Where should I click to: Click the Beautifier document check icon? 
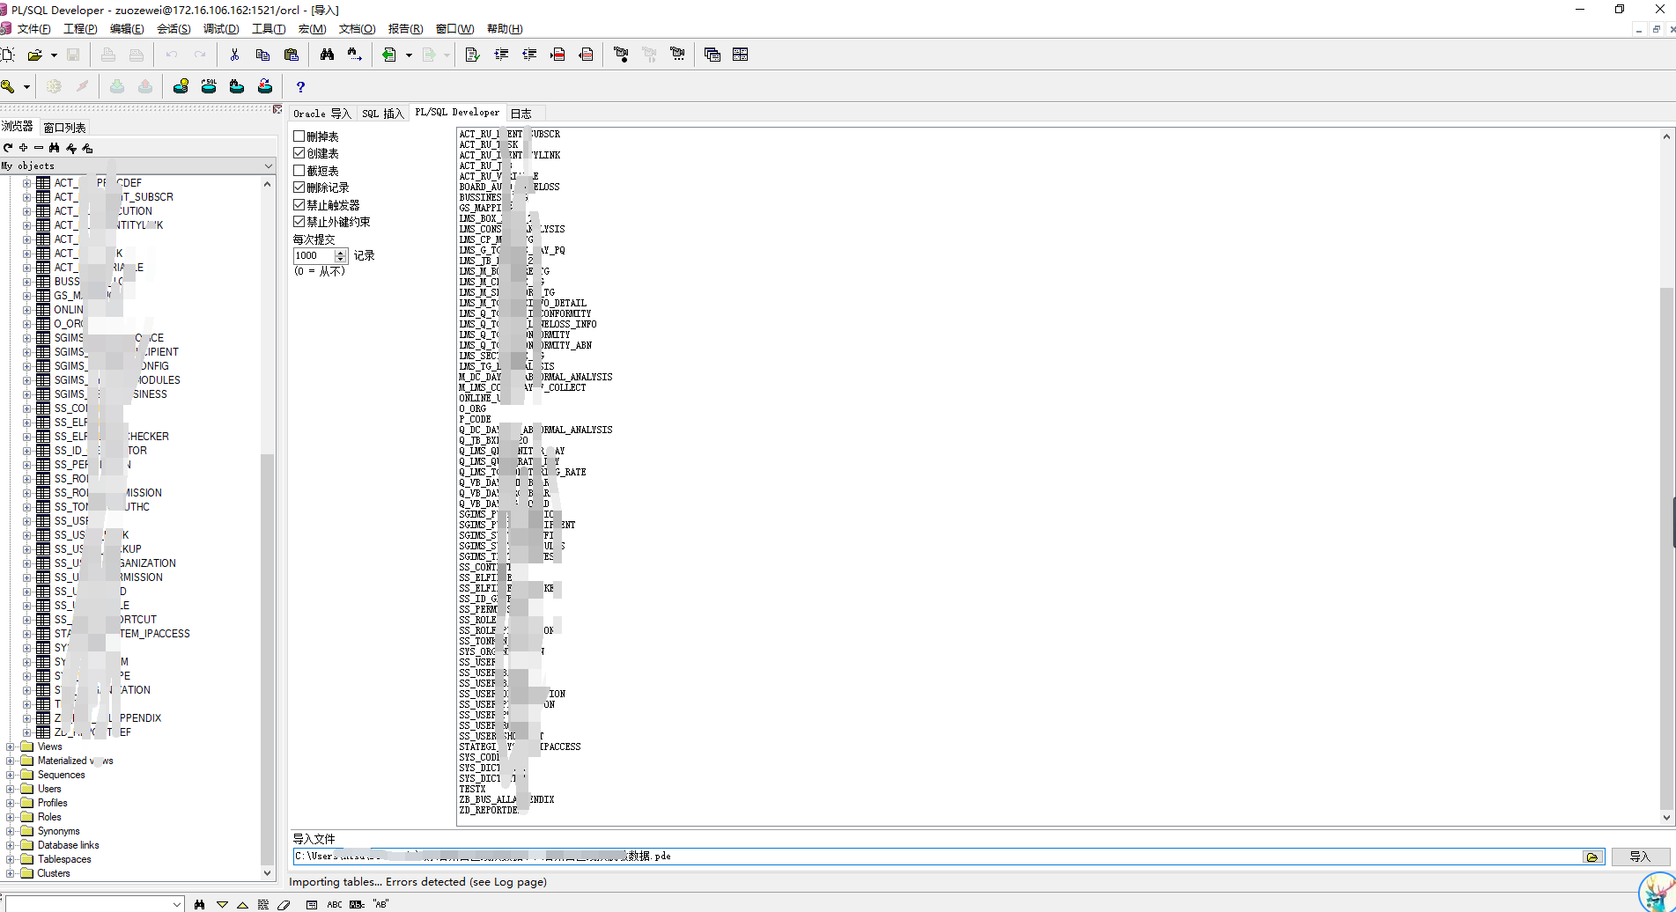[x=472, y=55]
